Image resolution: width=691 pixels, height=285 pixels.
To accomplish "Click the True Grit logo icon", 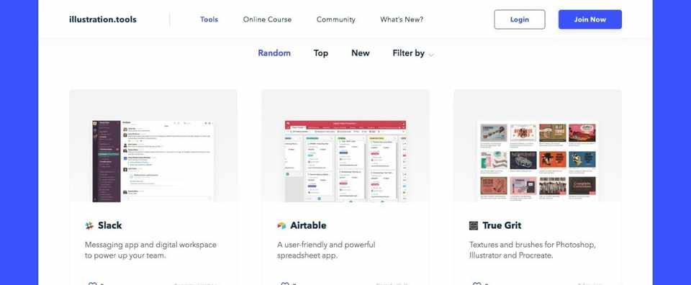I will [x=474, y=225].
